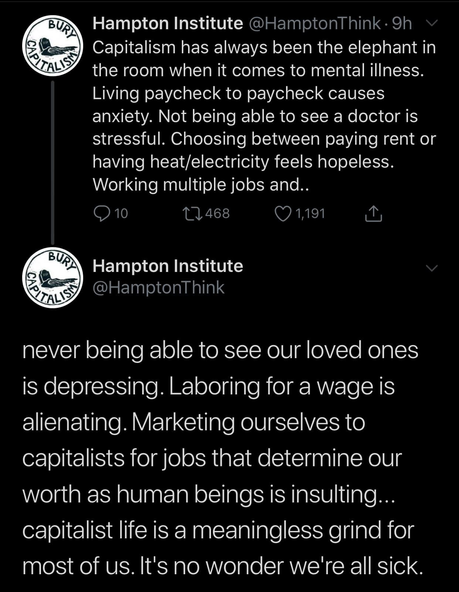The width and height of the screenshot is (459, 592).
Task: Click Hampton Institute name on lower tweet
Action: click(167, 266)
